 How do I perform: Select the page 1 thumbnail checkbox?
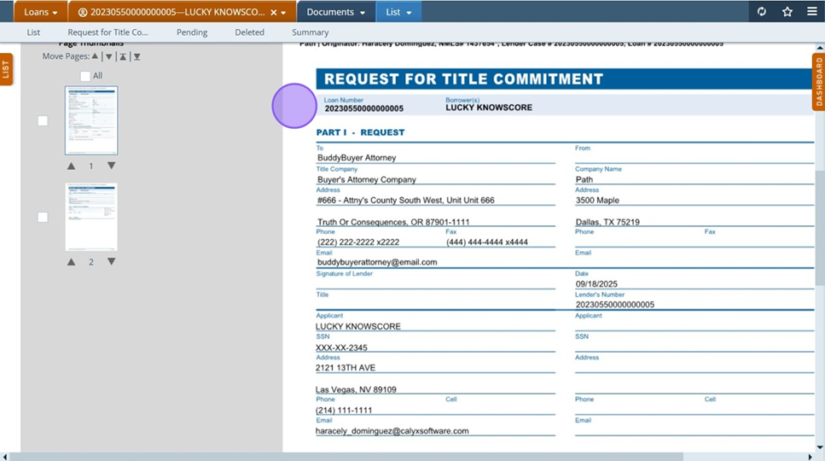[x=43, y=121]
